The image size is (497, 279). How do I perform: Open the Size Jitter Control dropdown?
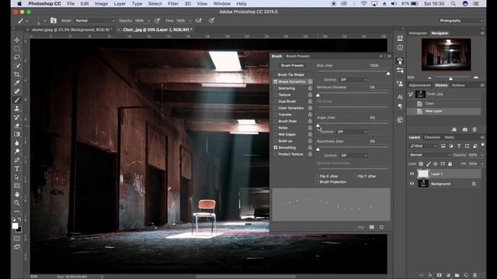click(353, 80)
